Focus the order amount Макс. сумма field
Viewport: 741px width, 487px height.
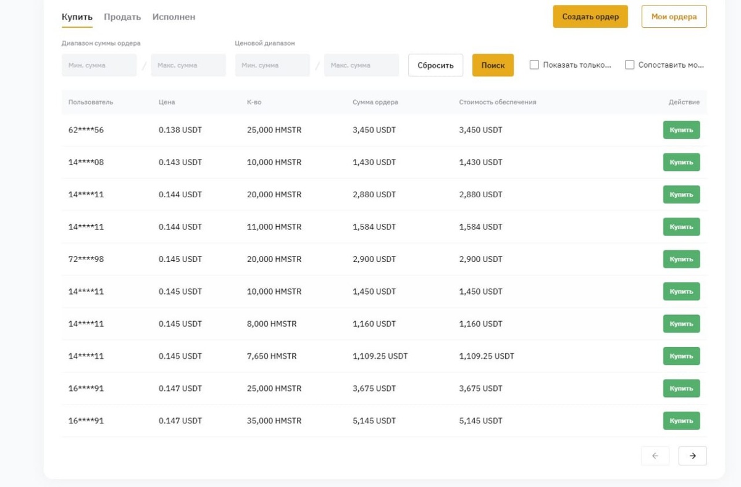(x=188, y=65)
